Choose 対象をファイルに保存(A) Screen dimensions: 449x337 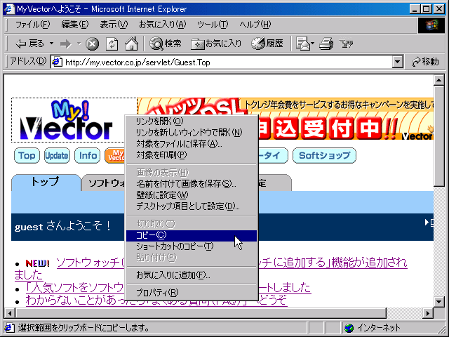(192, 143)
